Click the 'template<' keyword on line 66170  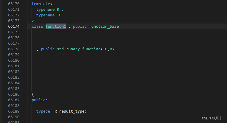click(42, 4)
